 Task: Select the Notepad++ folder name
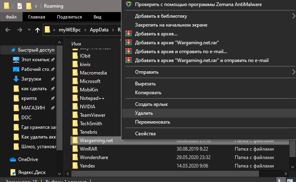pyautogui.click(x=92, y=98)
